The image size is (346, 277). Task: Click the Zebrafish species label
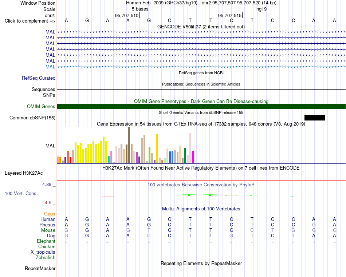point(46,257)
